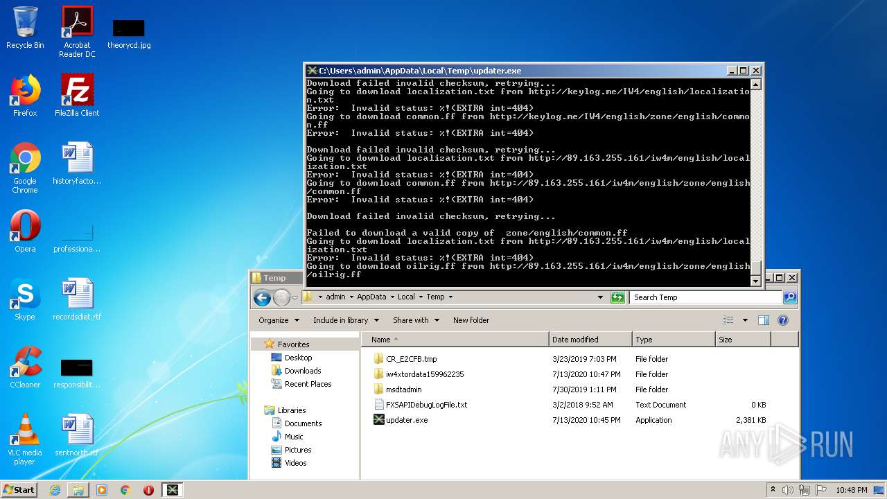Select FXSAPIDebugLogFile.txt file
887x499 pixels.
tap(426, 405)
